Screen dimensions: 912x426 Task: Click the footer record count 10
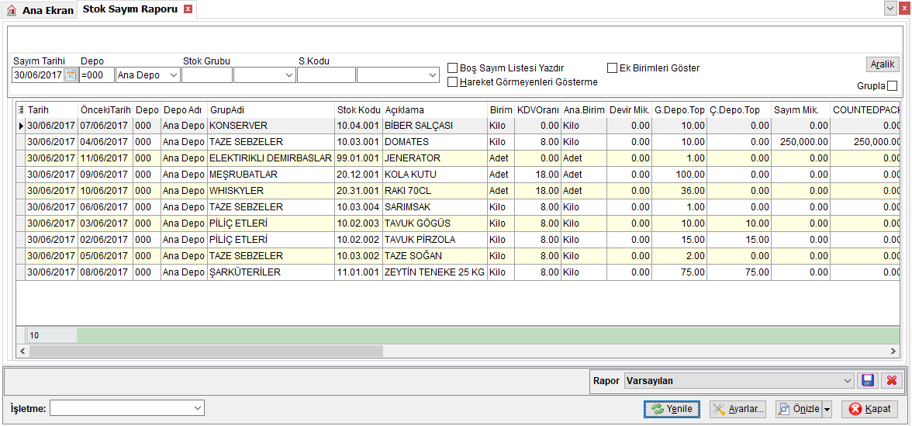tap(52, 335)
